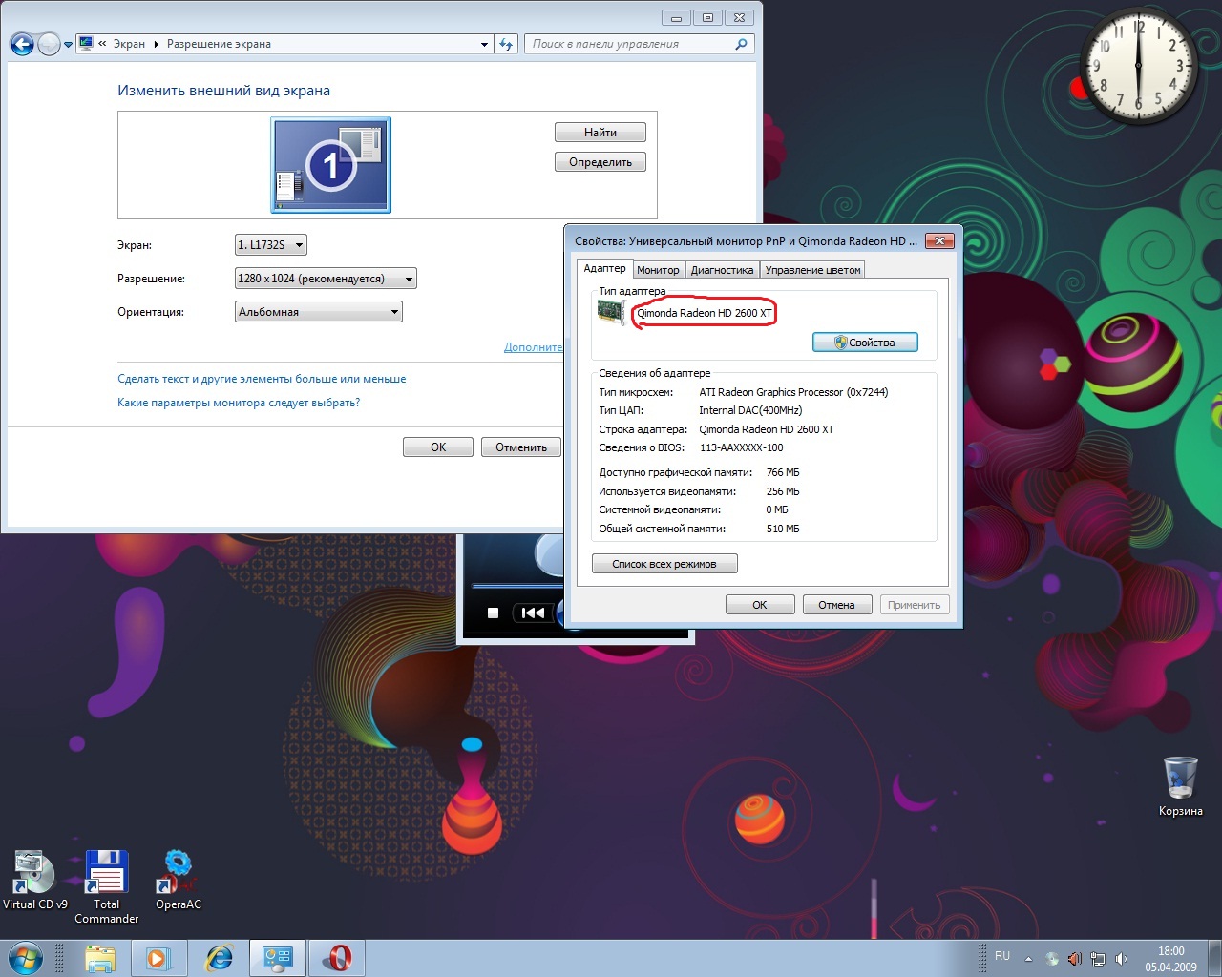Open Windows Explorer from taskbar

99,958
